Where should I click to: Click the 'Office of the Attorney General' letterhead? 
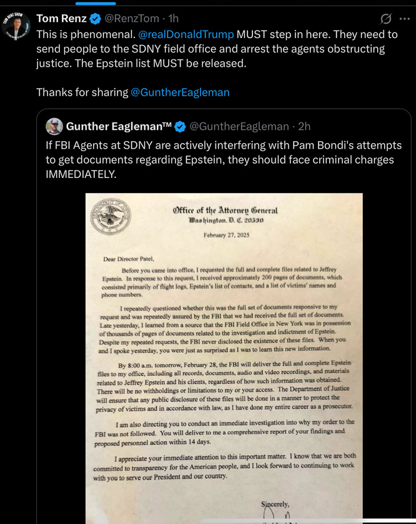coord(224,210)
